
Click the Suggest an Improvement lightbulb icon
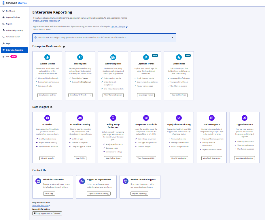click(82, 181)
